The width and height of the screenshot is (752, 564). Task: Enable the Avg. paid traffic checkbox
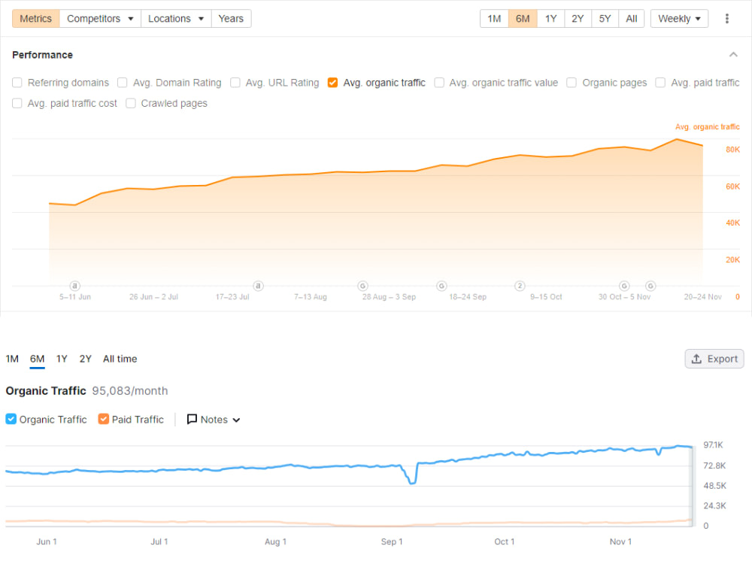660,83
